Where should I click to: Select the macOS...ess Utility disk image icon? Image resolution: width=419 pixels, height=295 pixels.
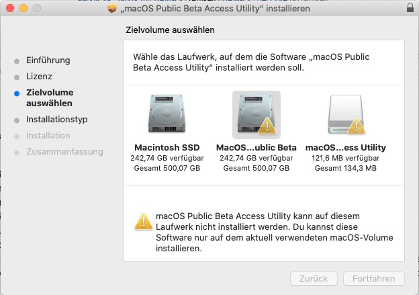[346, 114]
